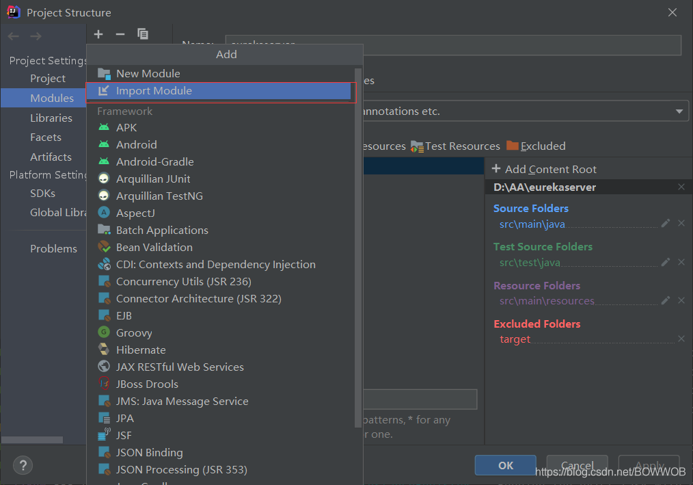The width and height of the screenshot is (693, 485).
Task: Remove src\main\resources folder X
Action: tap(681, 300)
